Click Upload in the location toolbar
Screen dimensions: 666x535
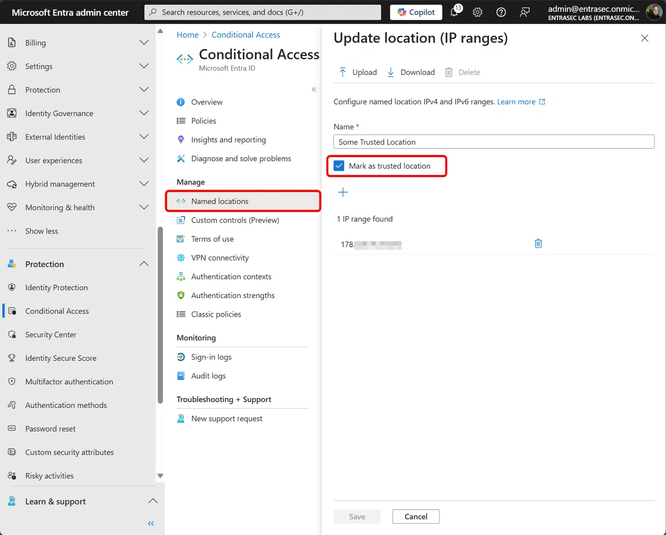tap(358, 72)
